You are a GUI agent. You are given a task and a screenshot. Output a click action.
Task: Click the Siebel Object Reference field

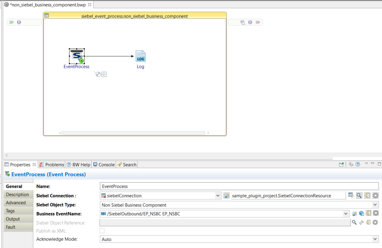[225, 222]
